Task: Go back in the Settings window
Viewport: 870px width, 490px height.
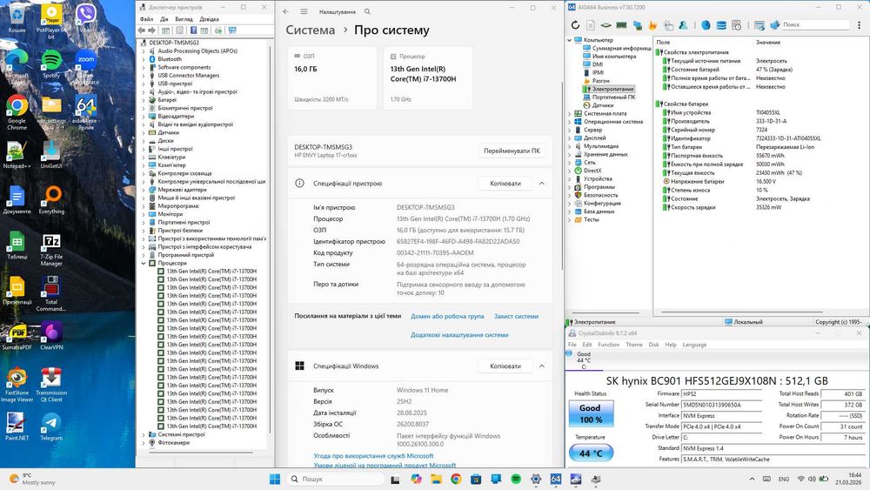Action: tap(285, 11)
